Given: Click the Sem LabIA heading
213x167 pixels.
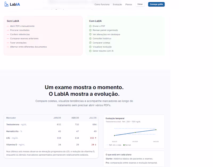Looking at the screenshot, I should coord(13,21).
